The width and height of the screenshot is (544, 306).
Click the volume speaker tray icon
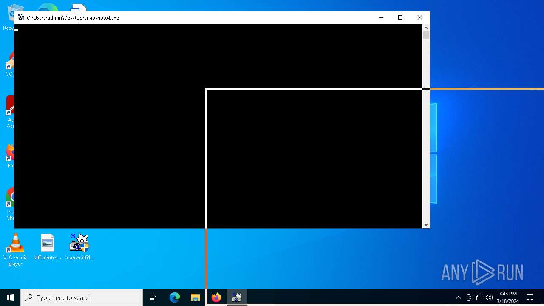point(489,297)
